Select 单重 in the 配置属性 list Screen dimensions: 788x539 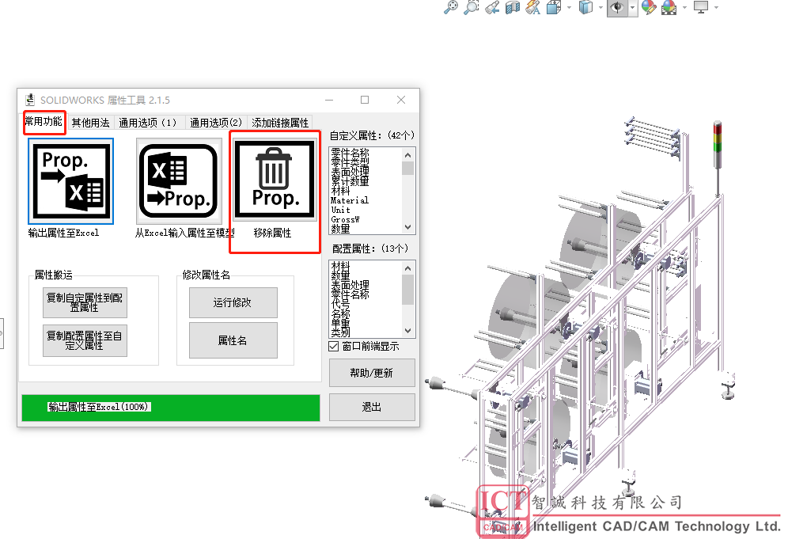[340, 323]
